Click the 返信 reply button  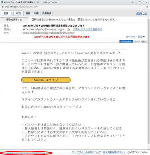(x=6, y=13)
